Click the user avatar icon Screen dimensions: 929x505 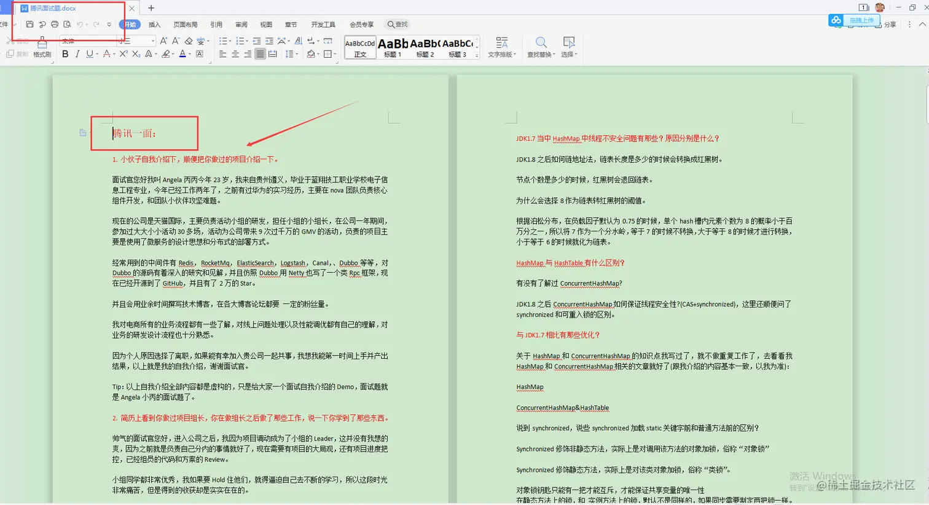[880, 7]
